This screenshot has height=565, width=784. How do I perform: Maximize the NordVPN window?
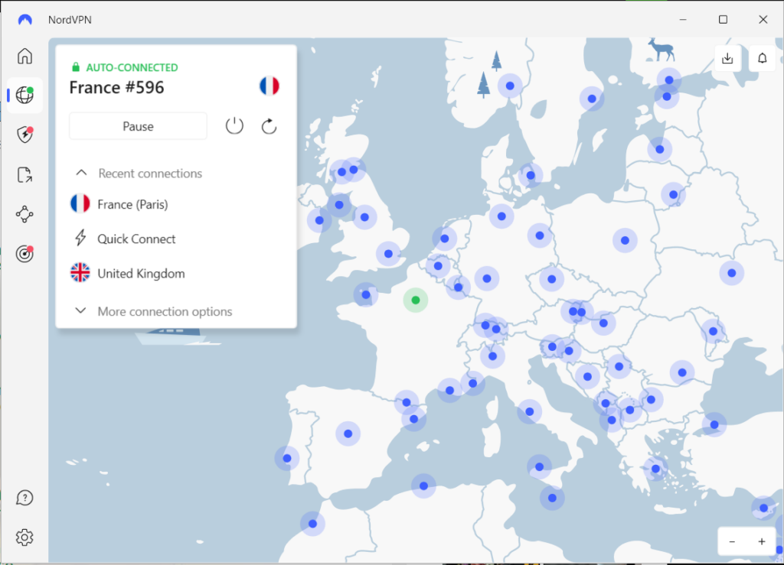(723, 19)
